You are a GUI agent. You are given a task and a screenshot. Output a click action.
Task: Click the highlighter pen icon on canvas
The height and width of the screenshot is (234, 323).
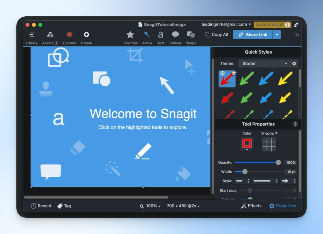pos(143,151)
